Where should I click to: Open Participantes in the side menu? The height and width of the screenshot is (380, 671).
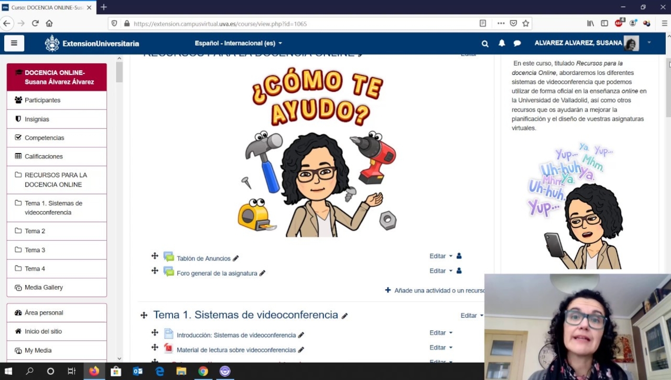tap(57, 100)
